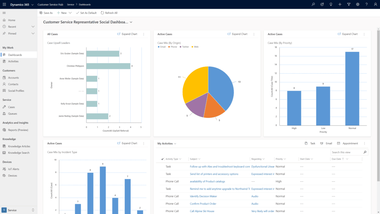This screenshot has height=214, width=380.
Task: Open Due Date column dropdown
Action: click(347, 159)
